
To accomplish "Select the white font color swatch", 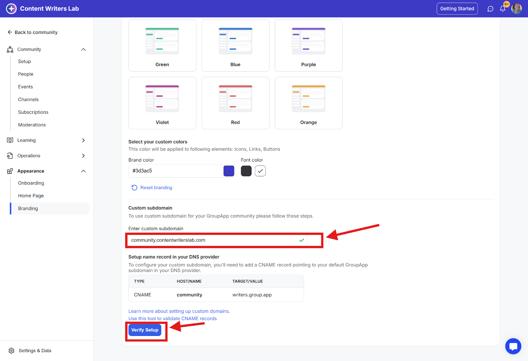I will (x=260, y=171).
